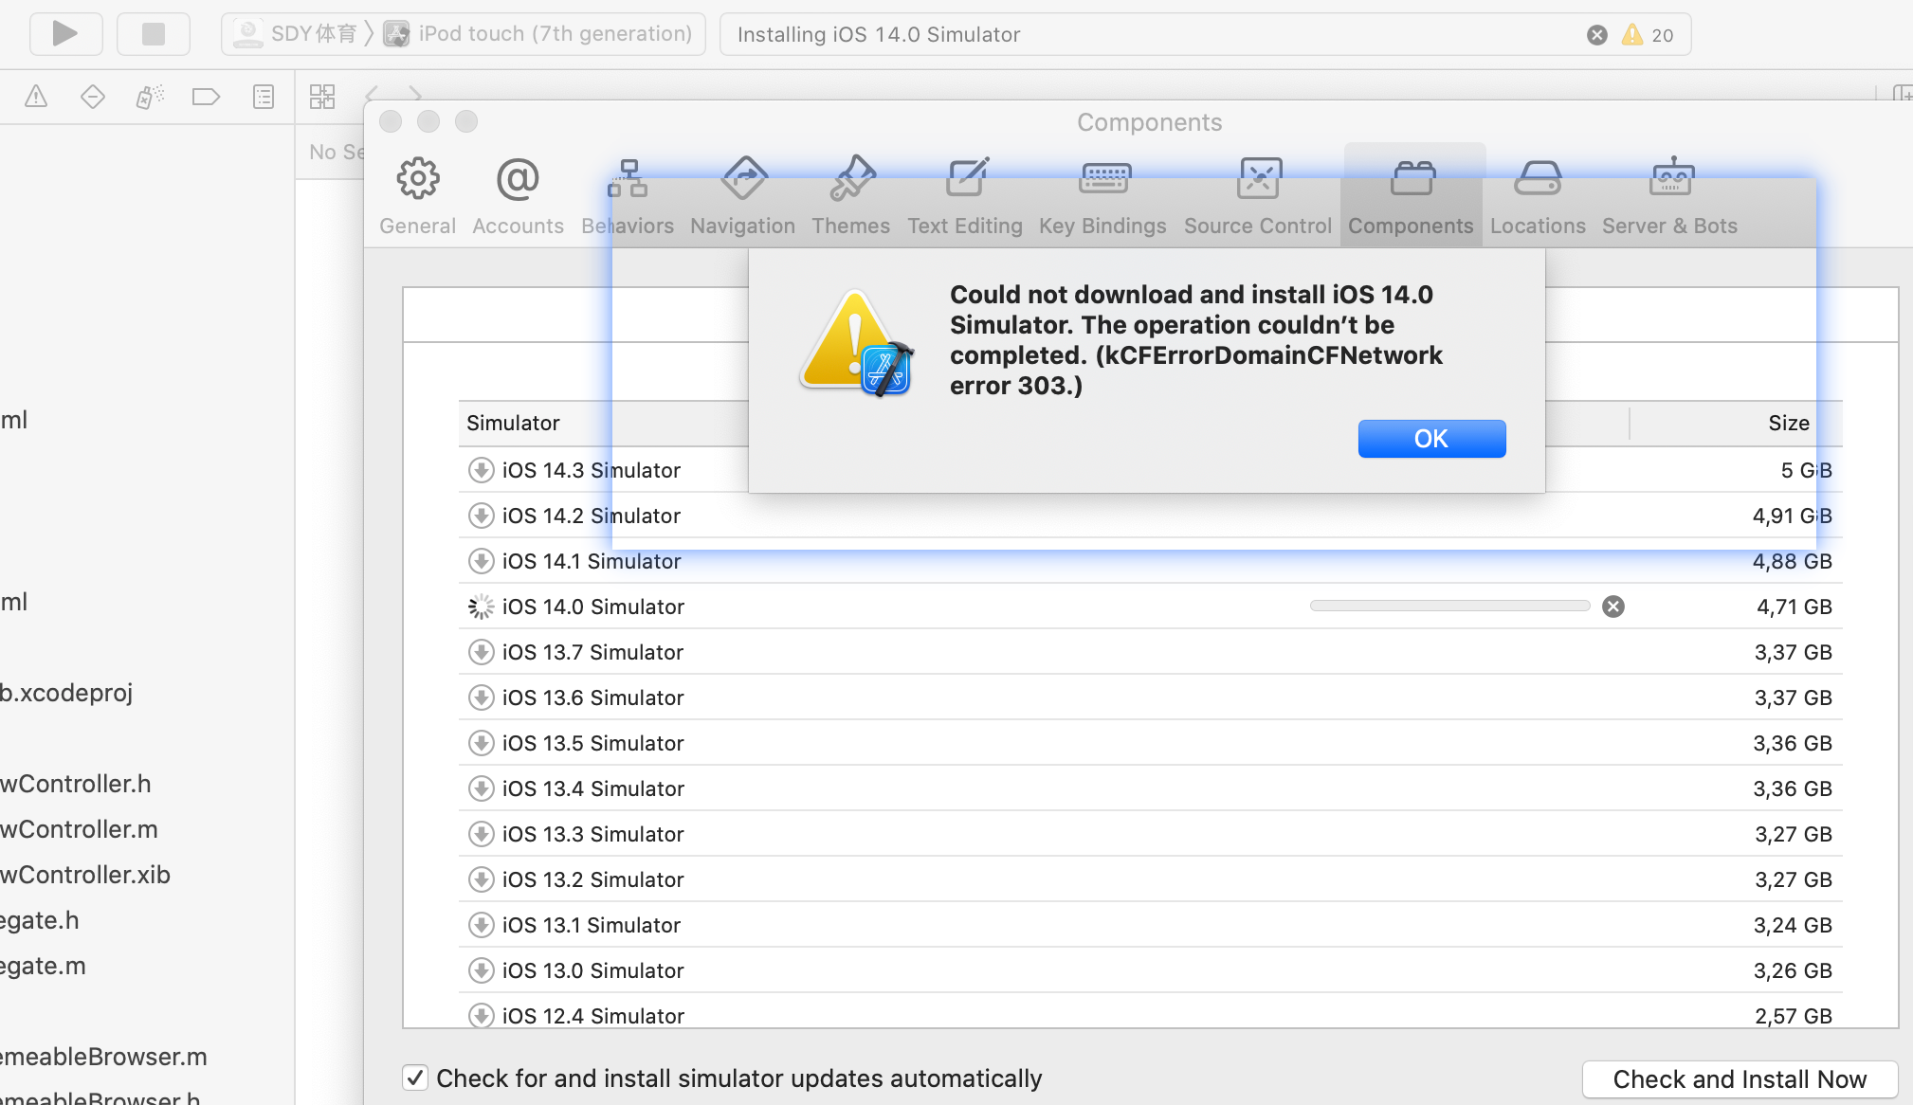Toggle automatic simulator updates checkbox

tap(415, 1078)
